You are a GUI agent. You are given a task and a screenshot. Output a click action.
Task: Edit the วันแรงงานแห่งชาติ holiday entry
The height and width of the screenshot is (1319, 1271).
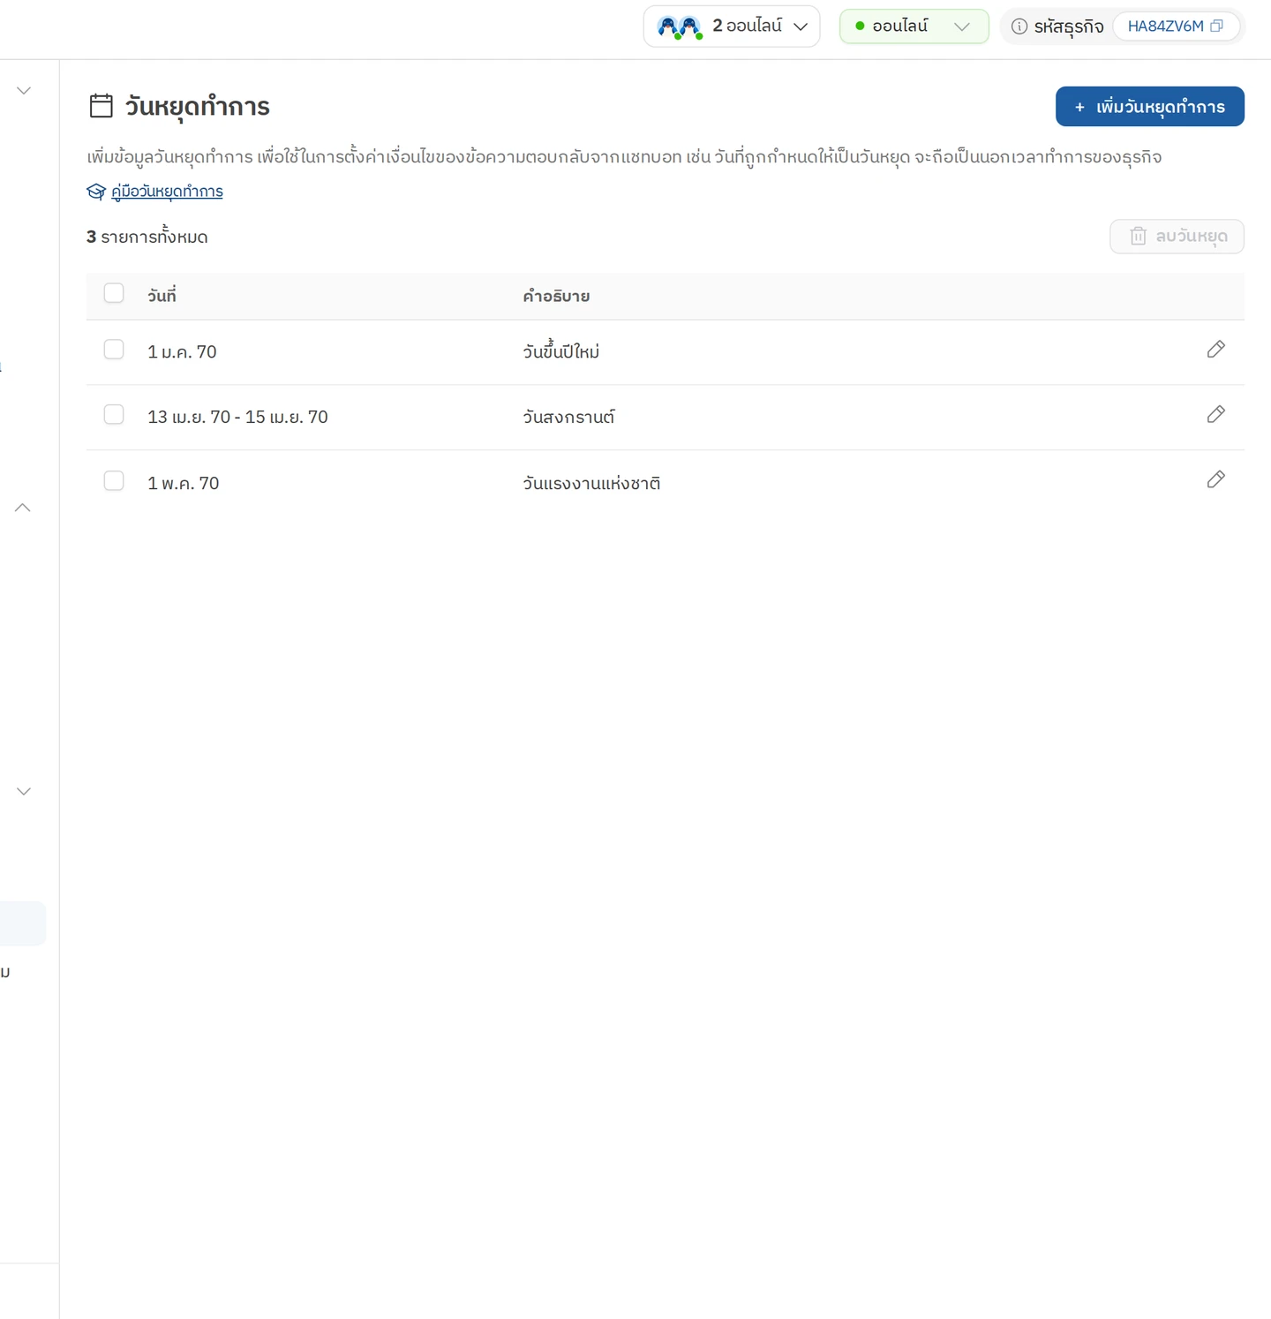(1215, 479)
